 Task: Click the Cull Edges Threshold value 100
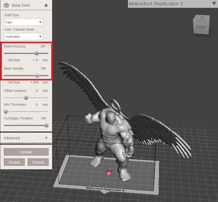[43, 118]
